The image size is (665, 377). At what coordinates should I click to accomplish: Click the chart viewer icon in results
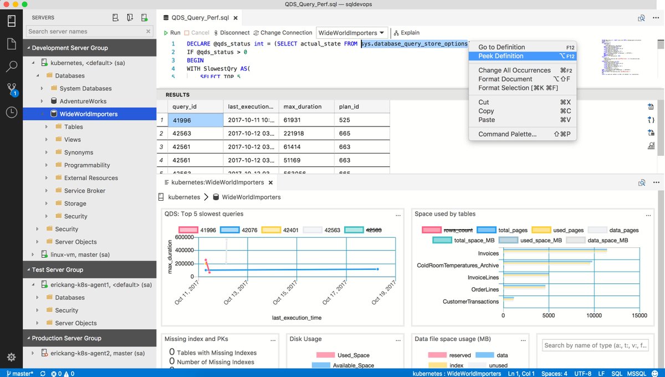[651, 146]
